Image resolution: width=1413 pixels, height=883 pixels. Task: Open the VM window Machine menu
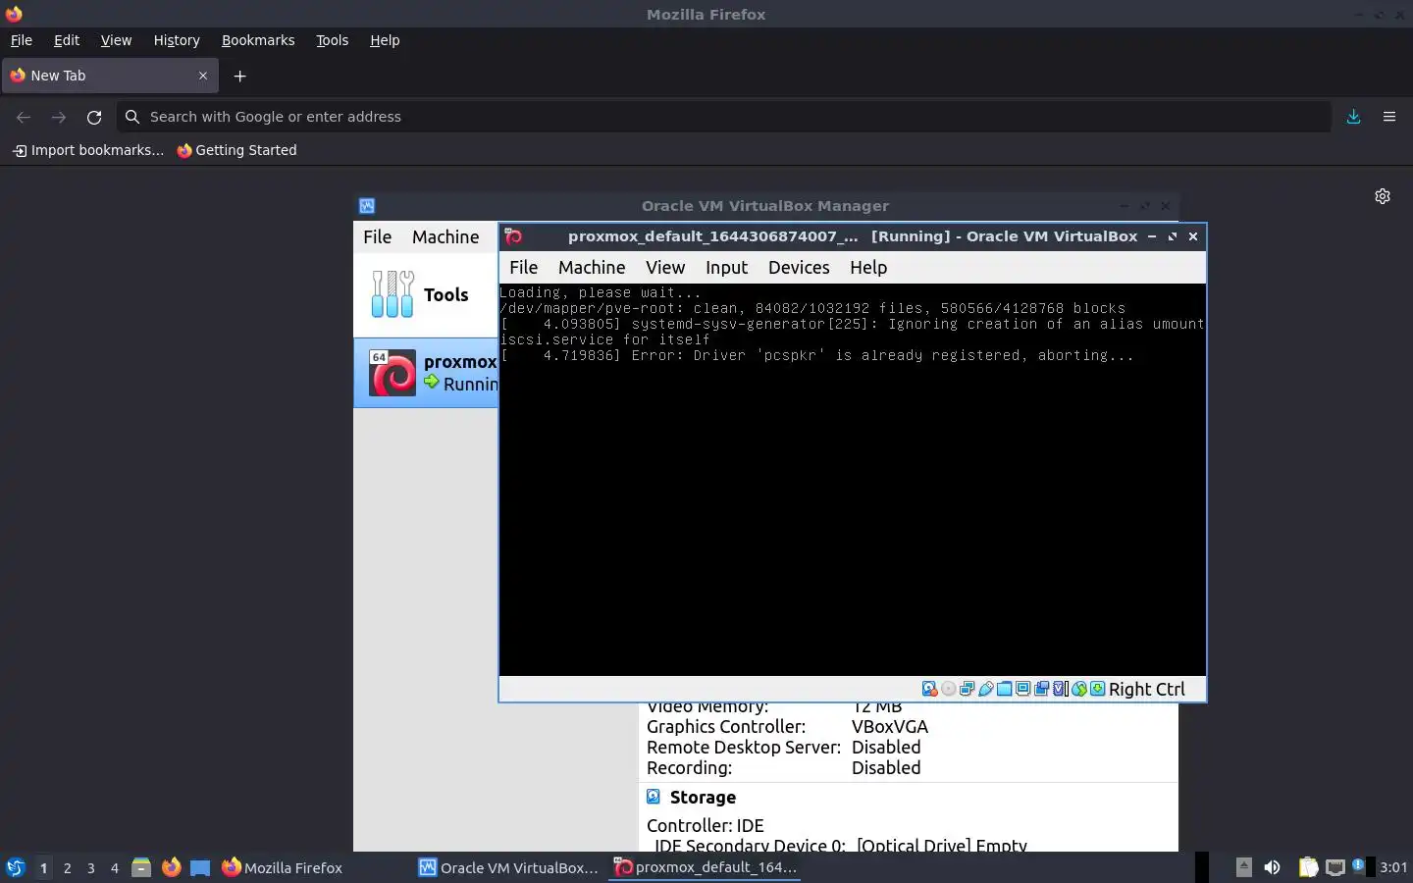tap(592, 268)
